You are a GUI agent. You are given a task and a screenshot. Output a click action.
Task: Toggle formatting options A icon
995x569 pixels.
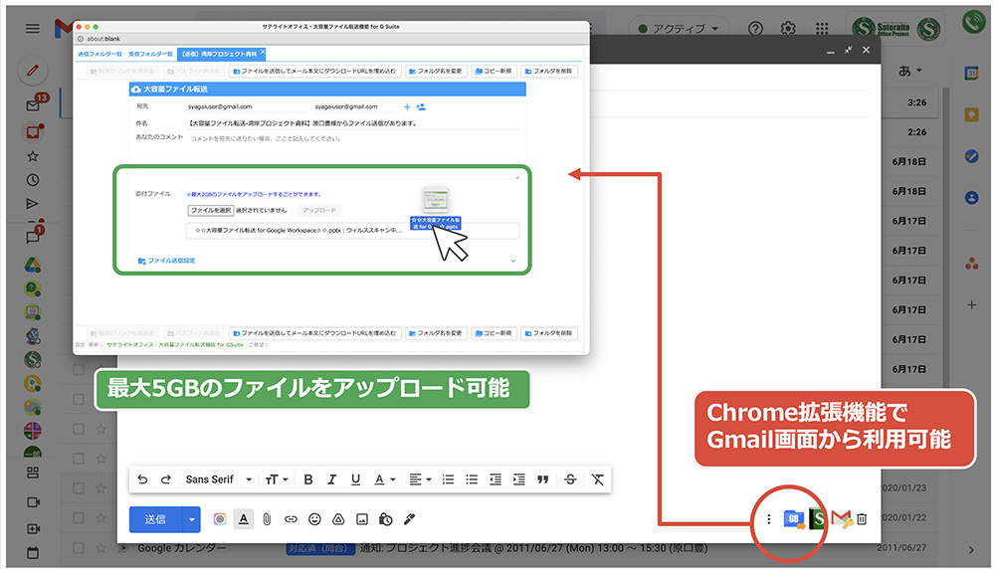click(x=244, y=519)
